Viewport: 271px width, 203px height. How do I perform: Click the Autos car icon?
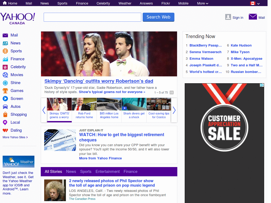5,107
